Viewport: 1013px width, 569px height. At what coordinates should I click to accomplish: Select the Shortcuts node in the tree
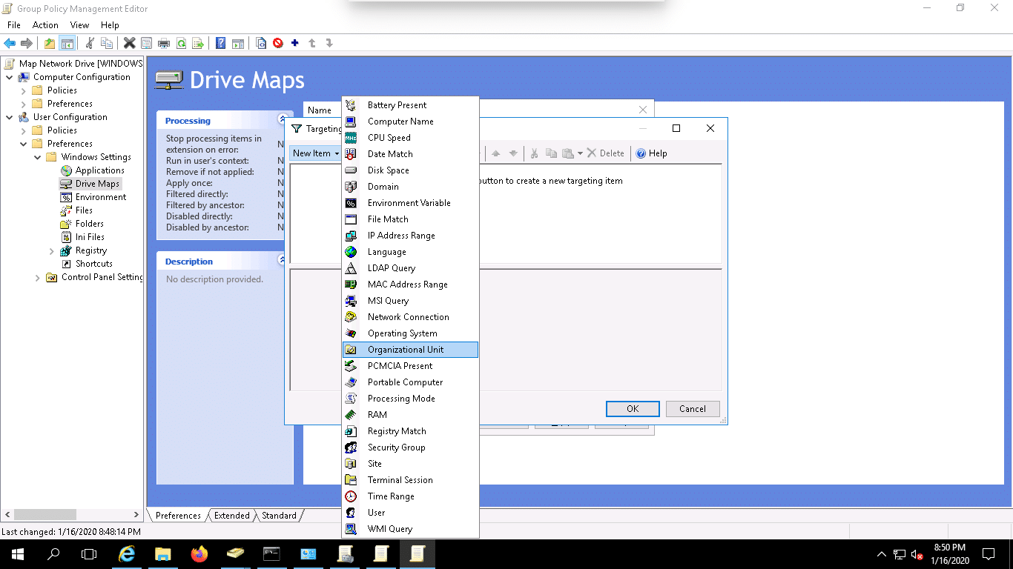[93, 264]
